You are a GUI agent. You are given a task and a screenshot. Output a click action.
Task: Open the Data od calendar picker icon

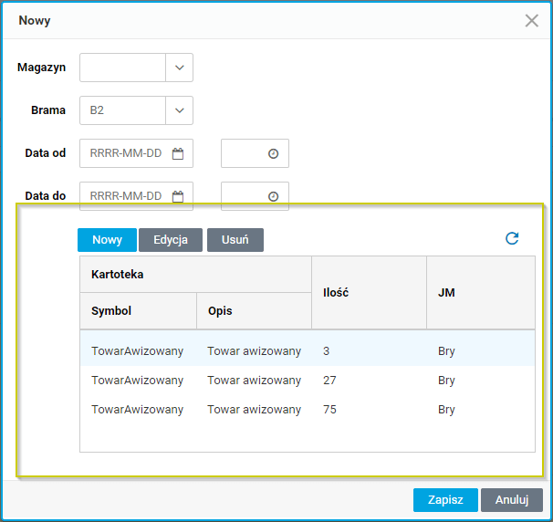(178, 153)
